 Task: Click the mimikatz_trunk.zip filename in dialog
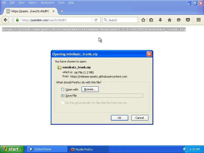[76, 67]
